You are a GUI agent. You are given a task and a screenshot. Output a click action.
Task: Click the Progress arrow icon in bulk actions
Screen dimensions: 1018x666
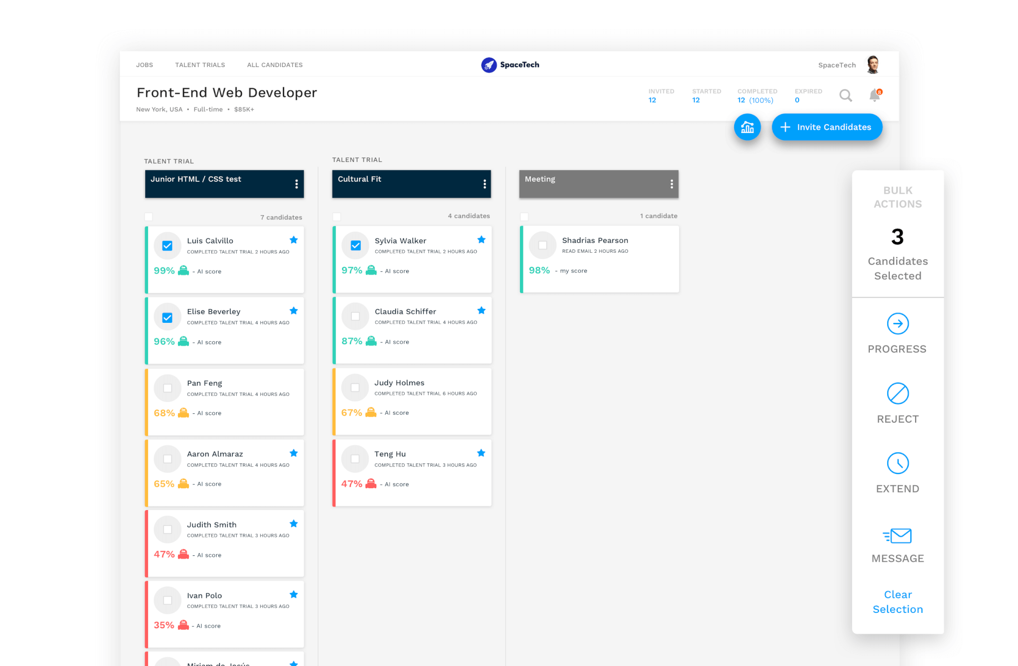pos(898,324)
